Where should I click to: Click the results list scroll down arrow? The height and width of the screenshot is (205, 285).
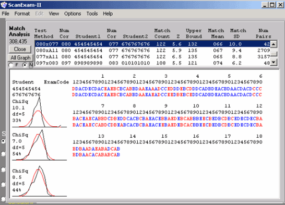point(274,63)
